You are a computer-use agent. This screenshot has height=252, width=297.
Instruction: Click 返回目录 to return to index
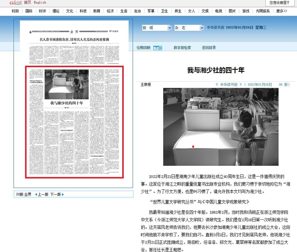tap(209, 48)
